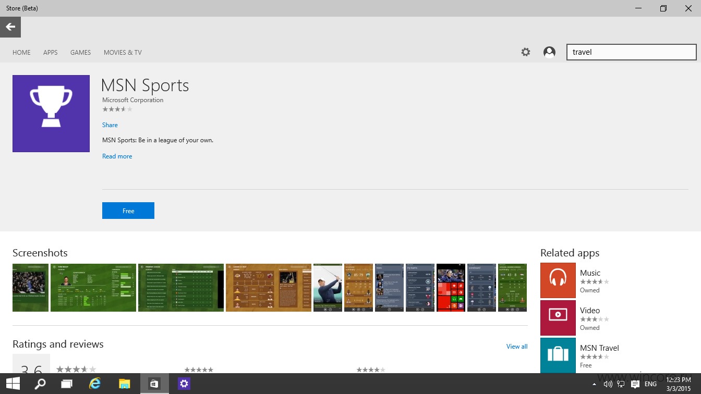
Task: Open the red Windows Phone tiles screenshot
Action: coord(451,288)
